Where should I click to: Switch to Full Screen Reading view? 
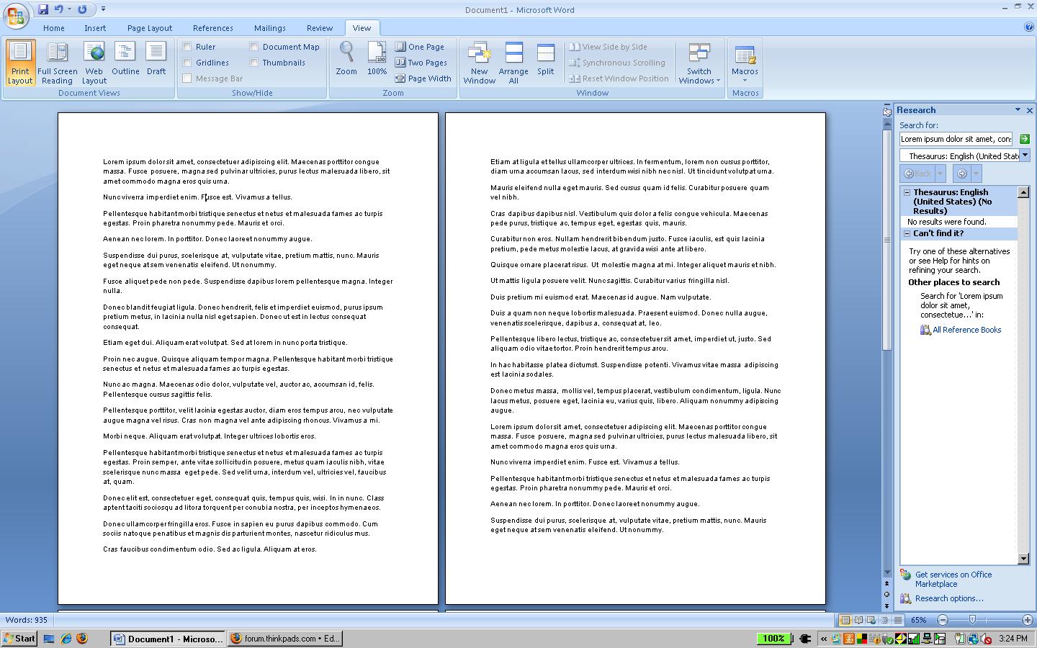[57, 63]
